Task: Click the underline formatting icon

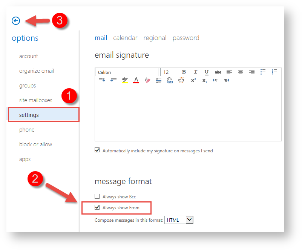Action: tap(206, 72)
